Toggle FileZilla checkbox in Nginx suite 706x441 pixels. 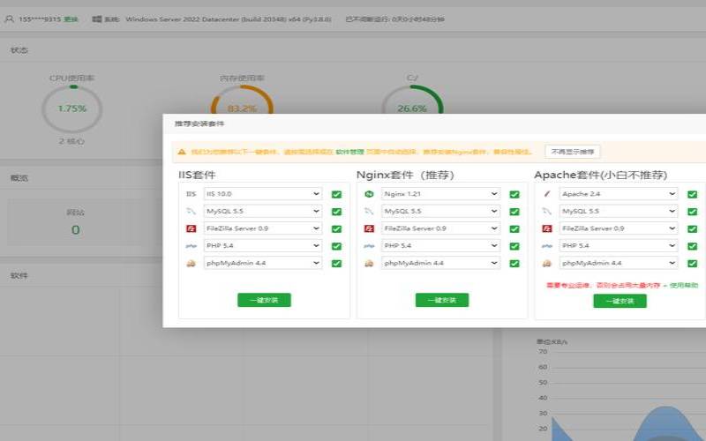click(x=514, y=229)
